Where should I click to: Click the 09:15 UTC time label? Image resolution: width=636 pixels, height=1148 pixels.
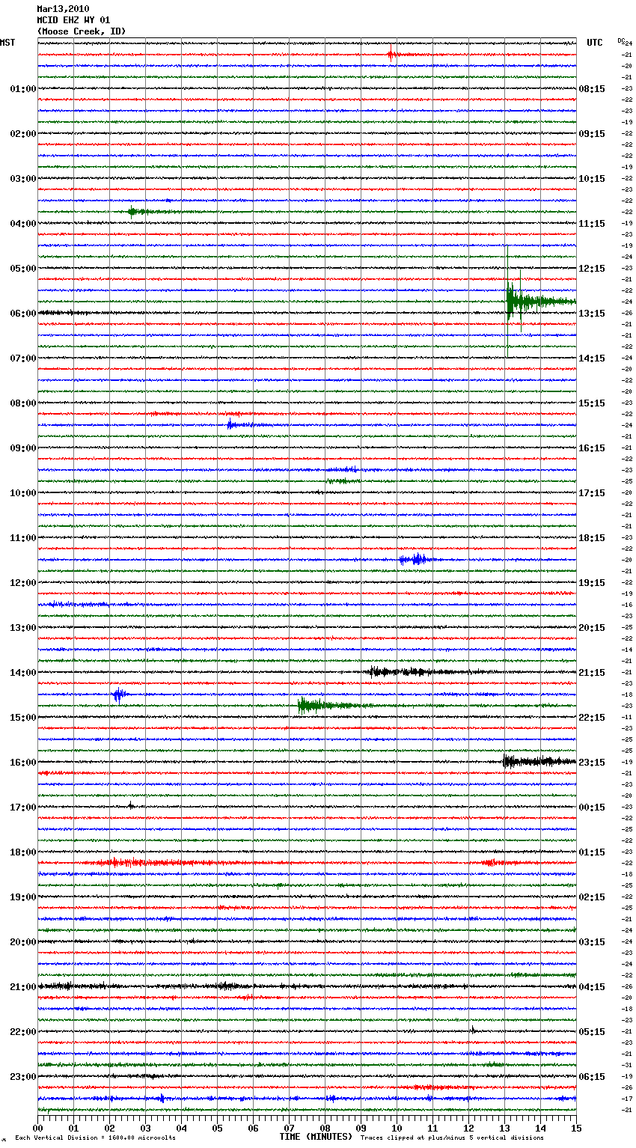pos(592,134)
